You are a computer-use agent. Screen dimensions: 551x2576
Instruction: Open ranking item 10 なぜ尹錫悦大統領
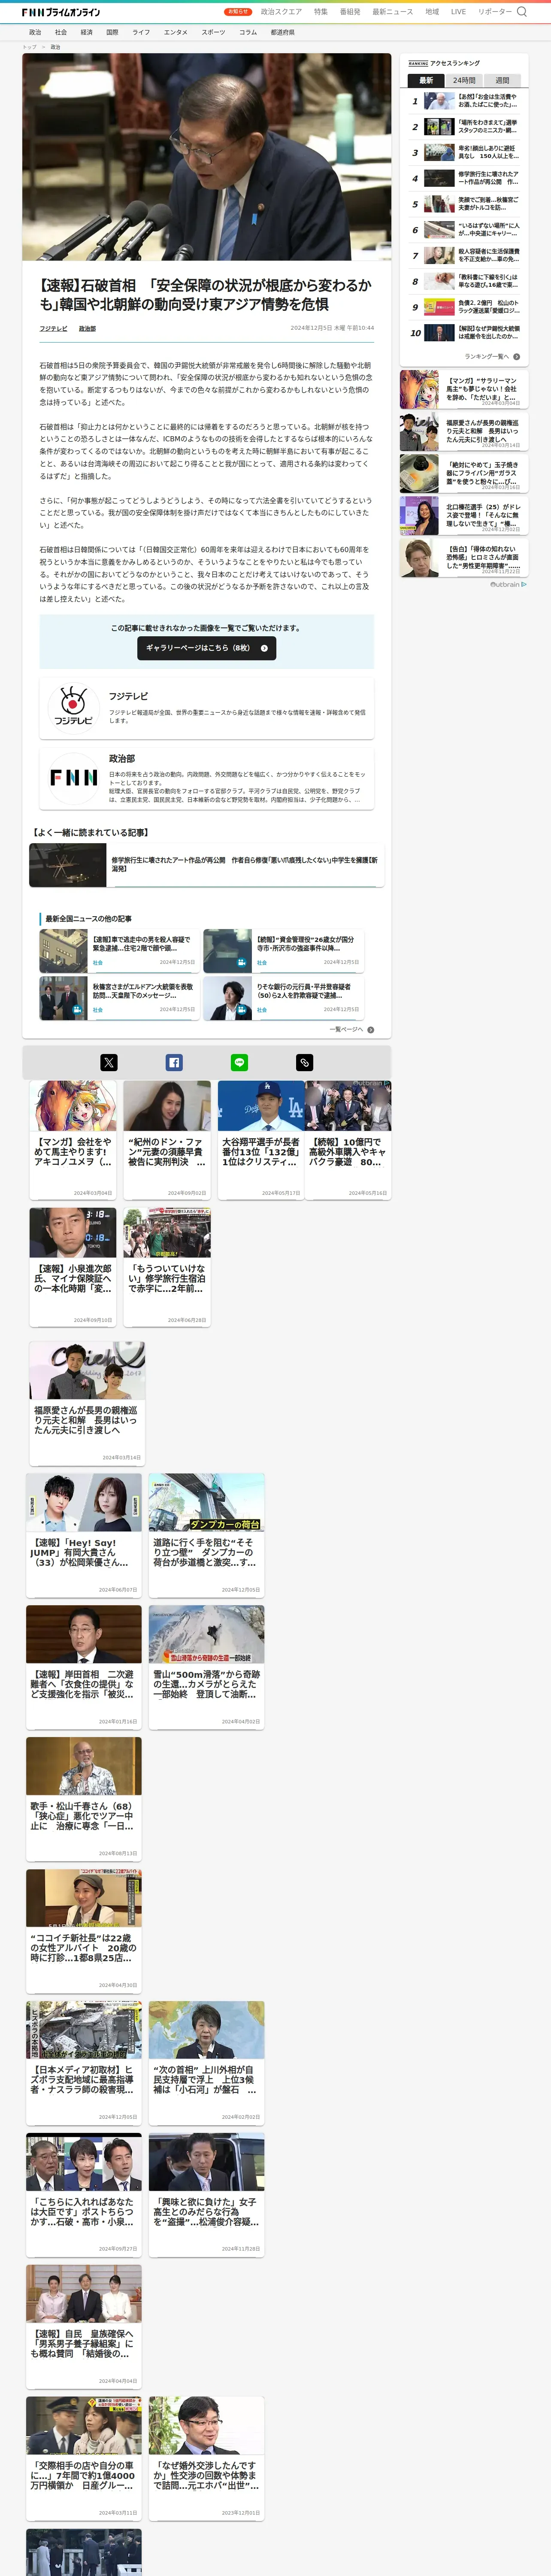tap(464, 333)
